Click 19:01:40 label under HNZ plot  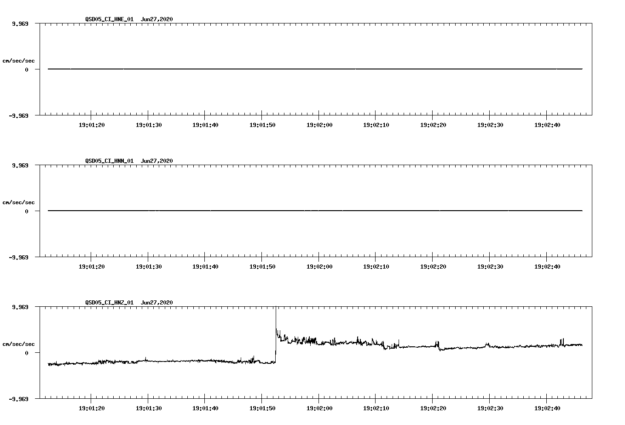pos(205,408)
